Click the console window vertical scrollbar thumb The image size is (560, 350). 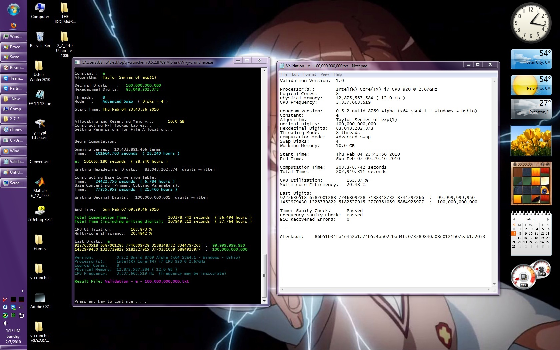point(264,275)
